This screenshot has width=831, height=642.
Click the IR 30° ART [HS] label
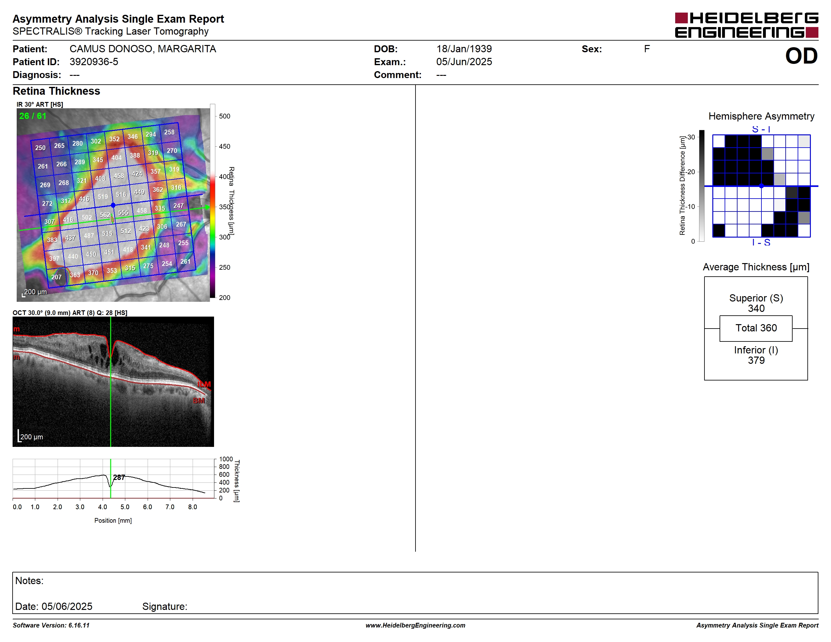pos(40,104)
